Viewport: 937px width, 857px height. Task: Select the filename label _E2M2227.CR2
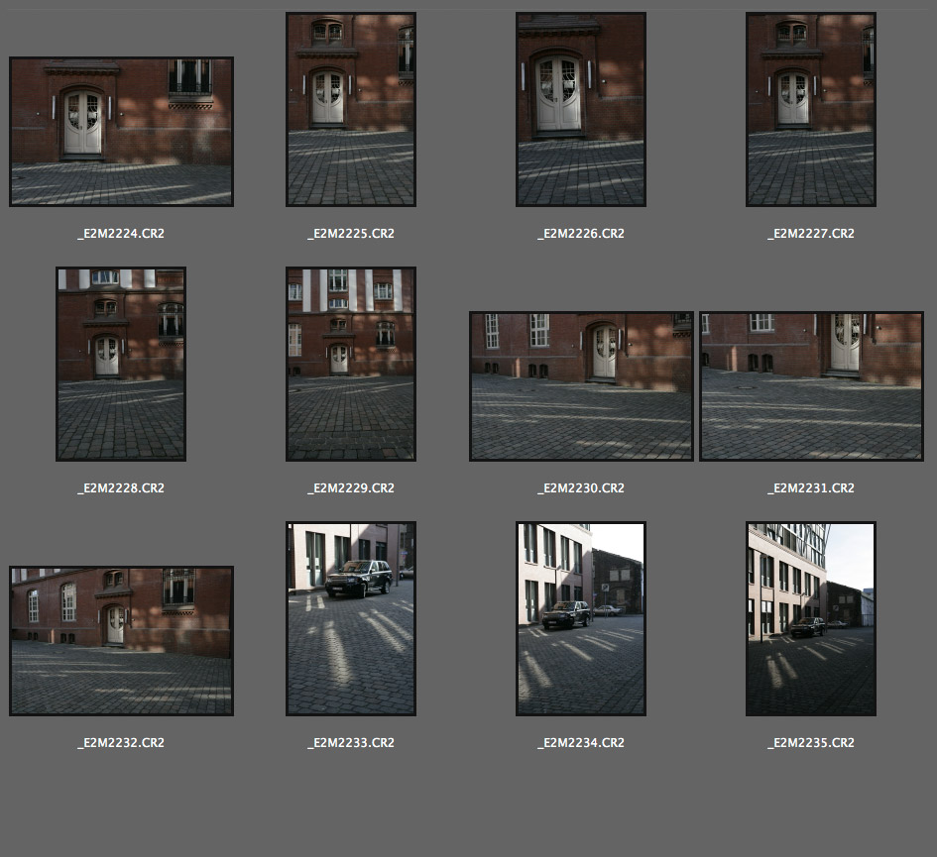tap(811, 234)
